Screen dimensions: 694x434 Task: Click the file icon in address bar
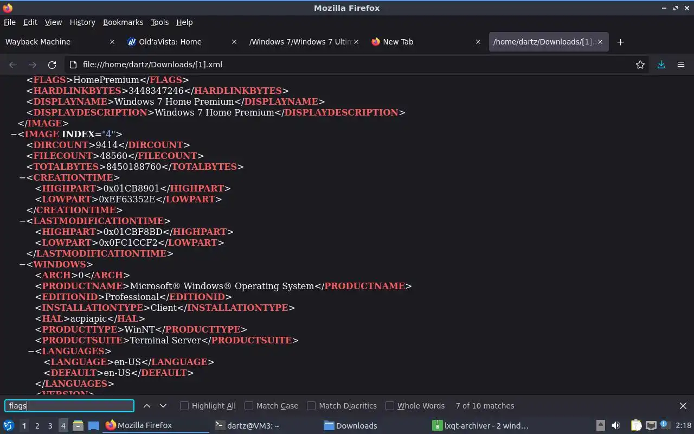(73, 65)
